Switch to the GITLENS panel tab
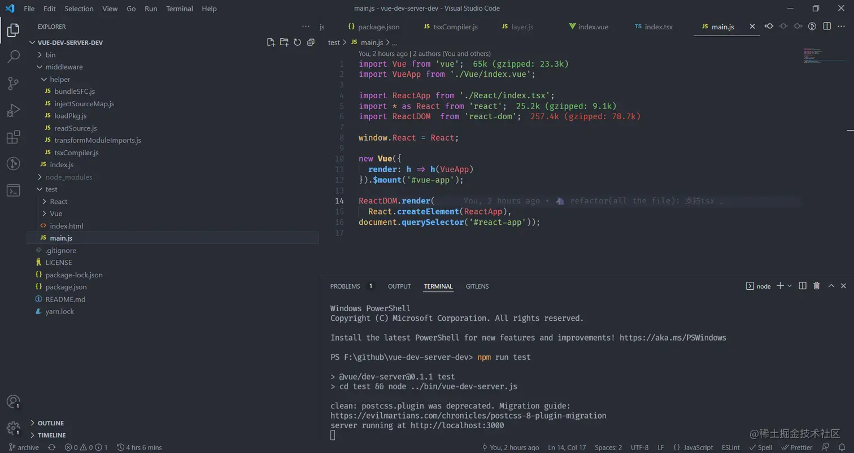The width and height of the screenshot is (854, 453). tap(477, 286)
